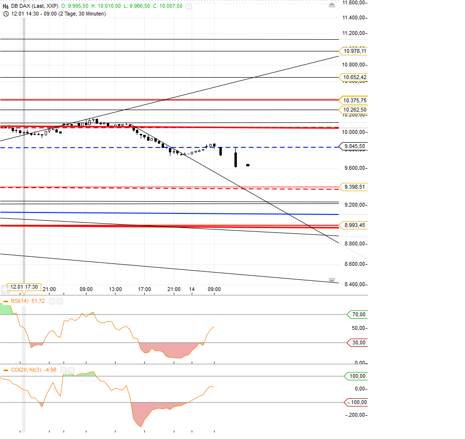Click the 12.01 14:30 - 09:00 timeframe text

(58, 14)
